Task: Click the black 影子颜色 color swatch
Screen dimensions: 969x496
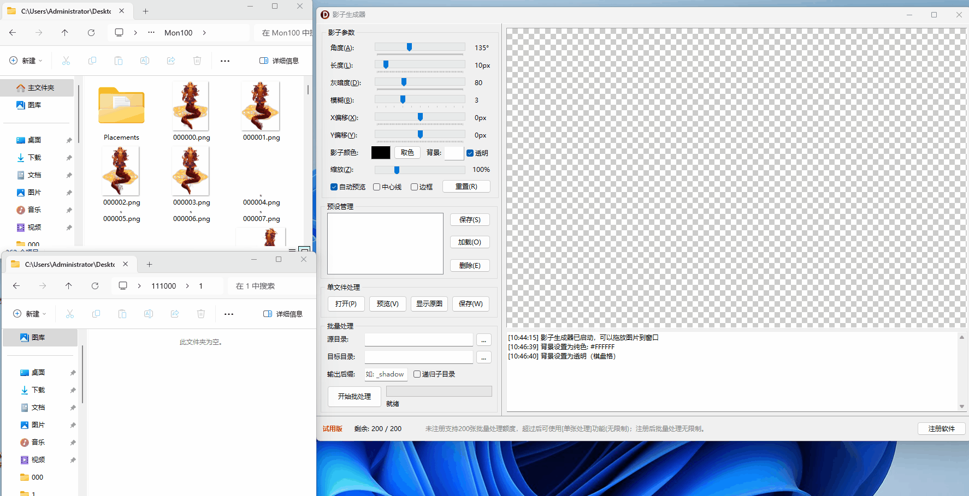Action: point(380,153)
